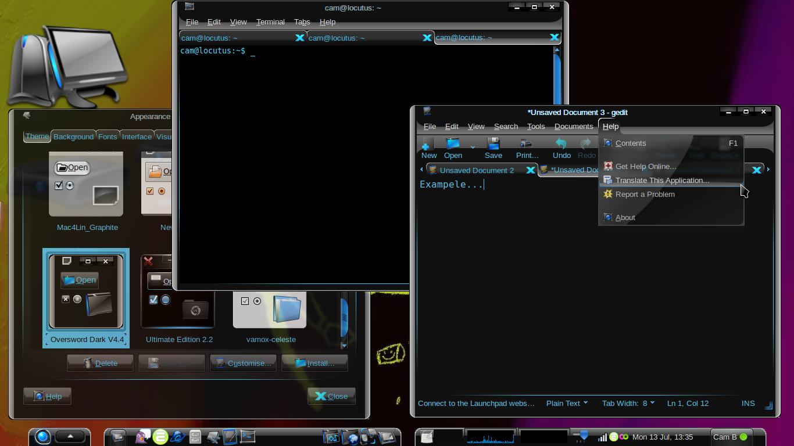
Task: Choose Translate This Application menu entry
Action: point(671,180)
